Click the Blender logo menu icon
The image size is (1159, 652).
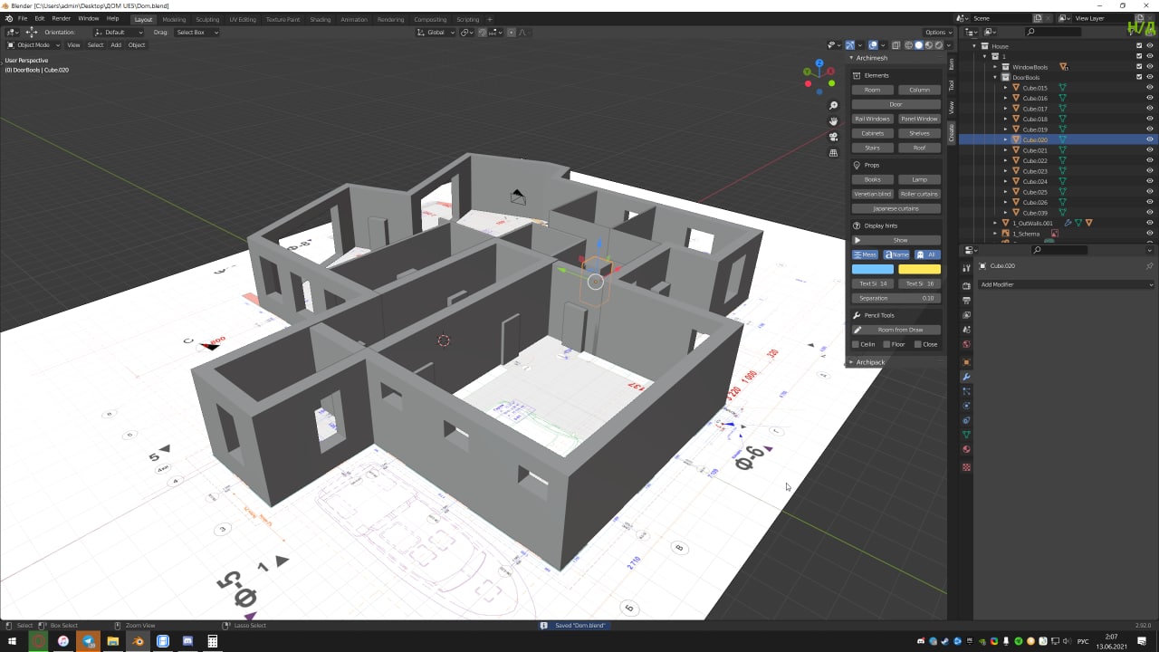pyautogui.click(x=9, y=18)
